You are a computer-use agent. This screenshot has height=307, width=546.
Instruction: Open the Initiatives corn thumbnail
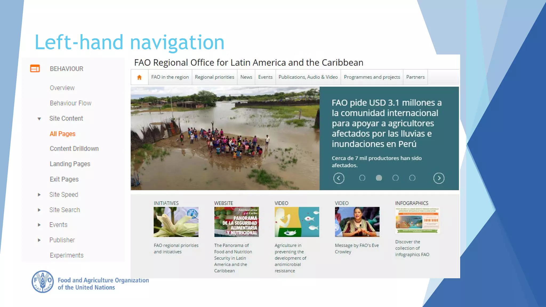pyautogui.click(x=176, y=222)
